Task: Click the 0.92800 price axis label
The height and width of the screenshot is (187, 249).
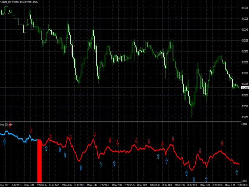Action: point(245,73)
